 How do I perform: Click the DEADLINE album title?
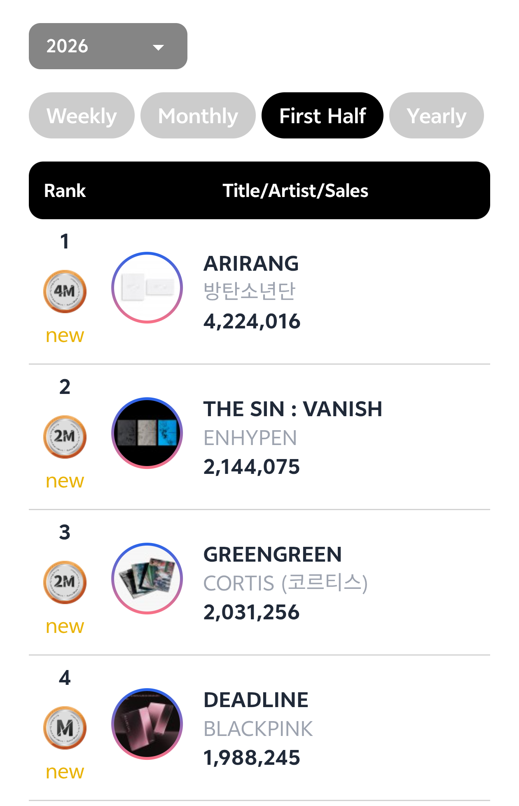click(256, 700)
